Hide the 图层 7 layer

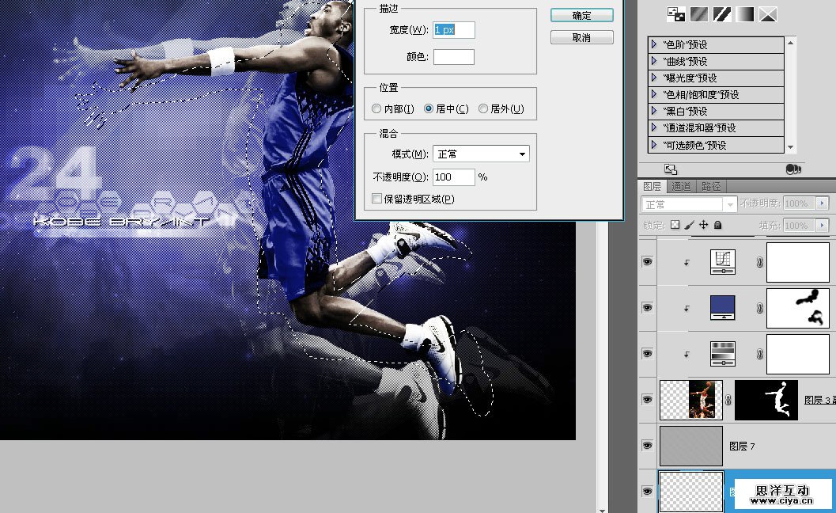pyautogui.click(x=647, y=446)
